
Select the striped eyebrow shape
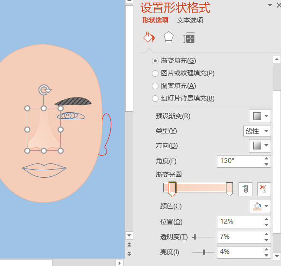click(73, 101)
